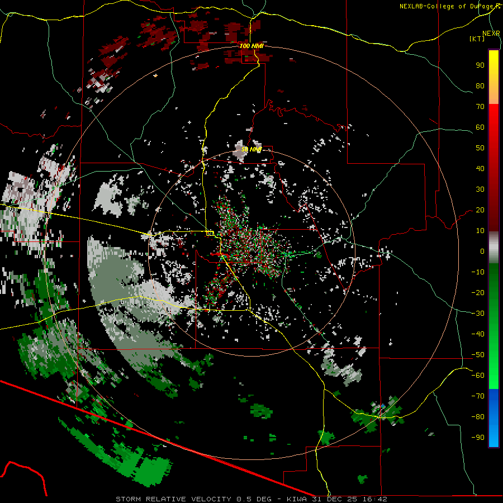
Task: Select the 50 value on velocity scale
Action: click(480, 148)
